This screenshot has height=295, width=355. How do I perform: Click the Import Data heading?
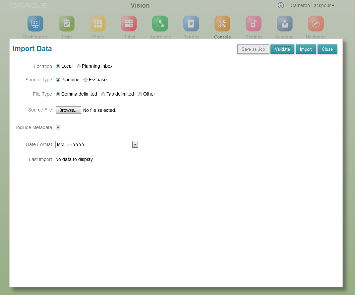32,49
